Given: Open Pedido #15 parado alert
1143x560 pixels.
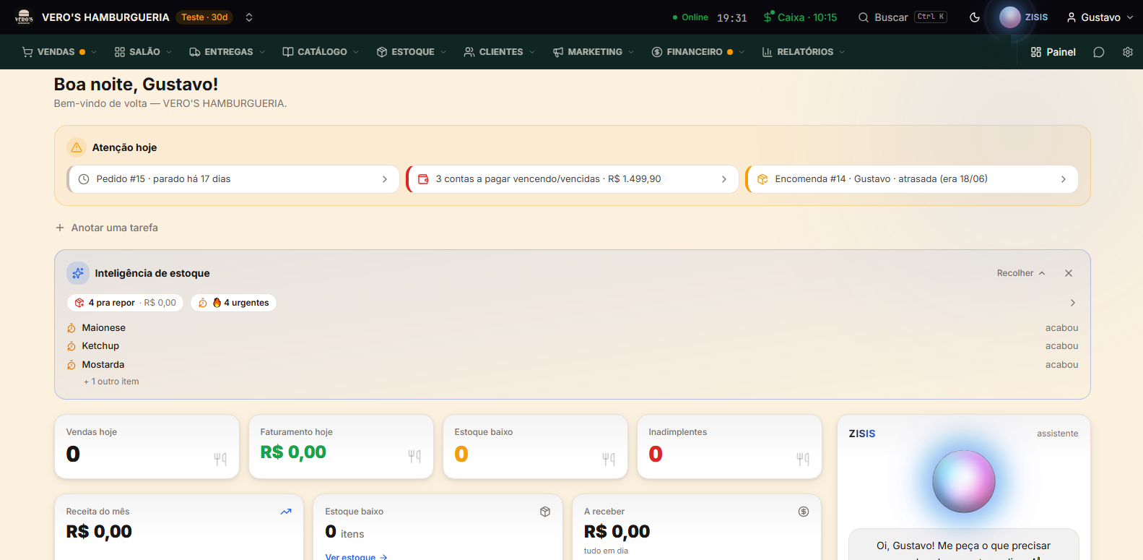Looking at the screenshot, I should coord(233,179).
